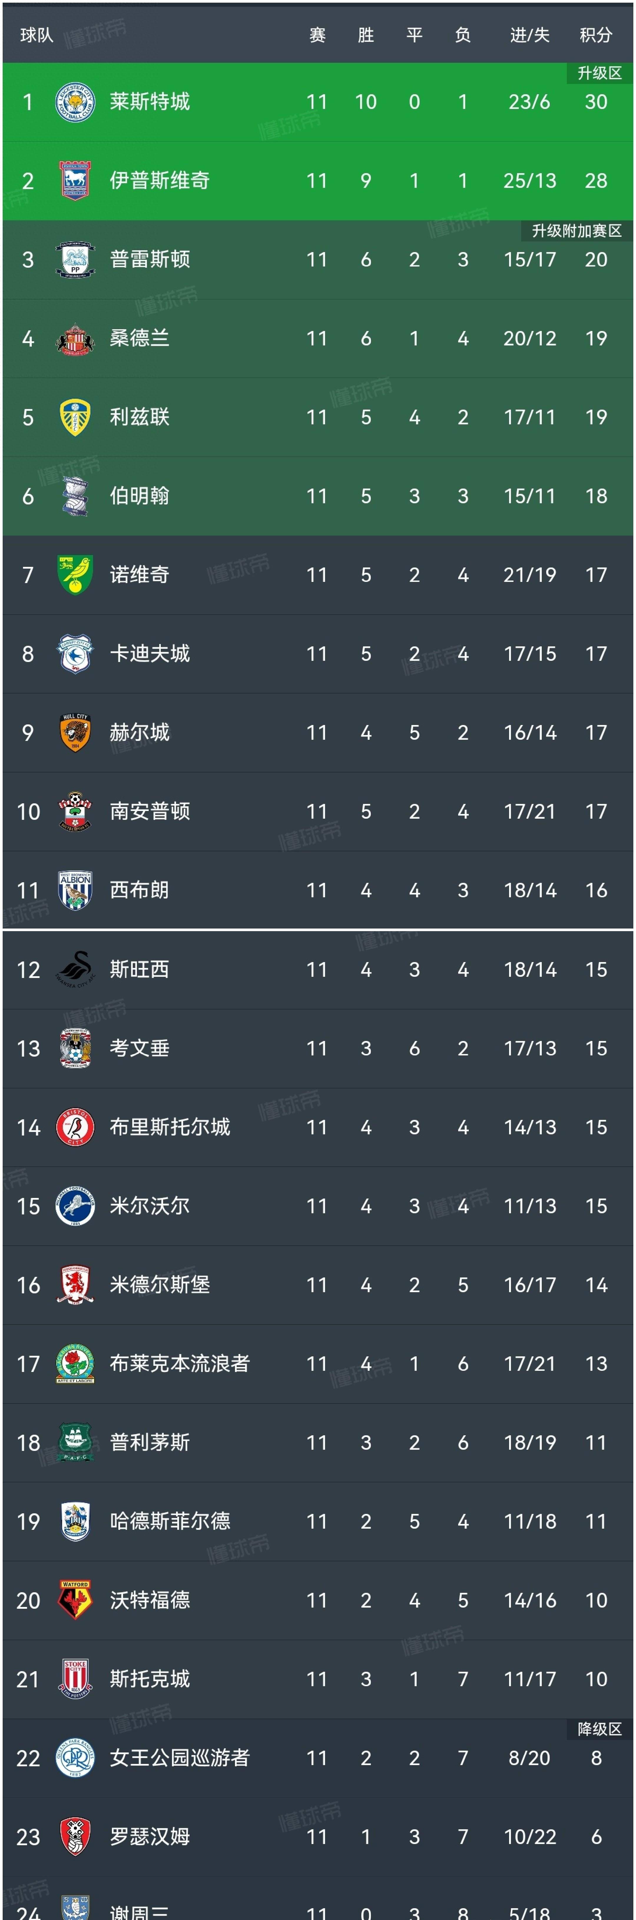Viewport: 636px width, 1920px height.
Task: Click the 进/失 column header
Action: pyautogui.click(x=529, y=35)
